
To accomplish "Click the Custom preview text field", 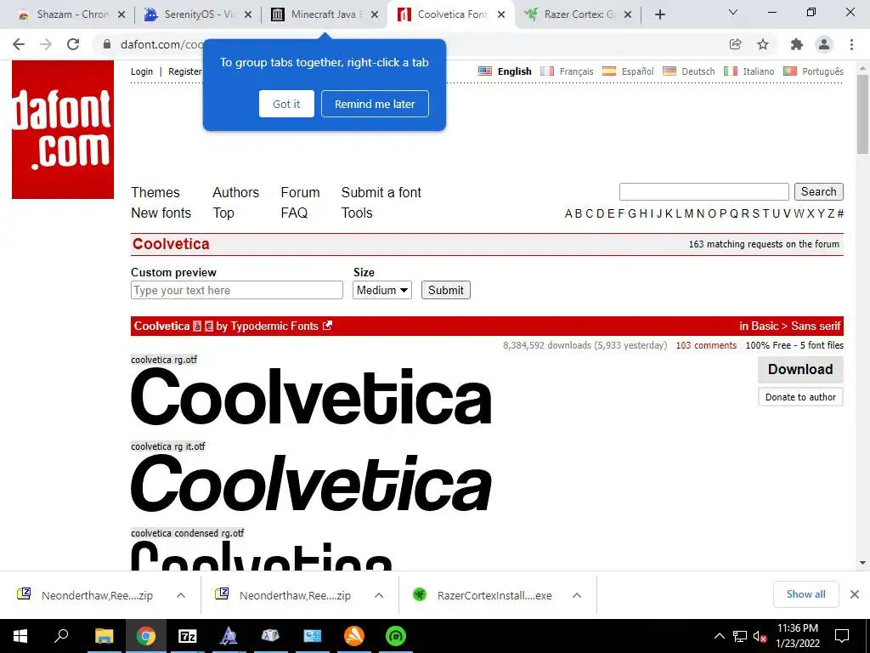I will 237,290.
